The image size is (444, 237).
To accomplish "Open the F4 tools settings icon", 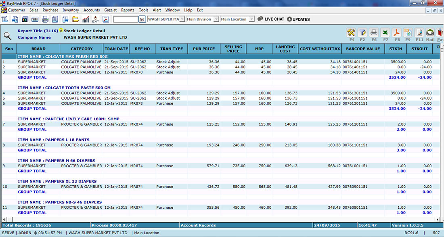I will click(351, 33).
